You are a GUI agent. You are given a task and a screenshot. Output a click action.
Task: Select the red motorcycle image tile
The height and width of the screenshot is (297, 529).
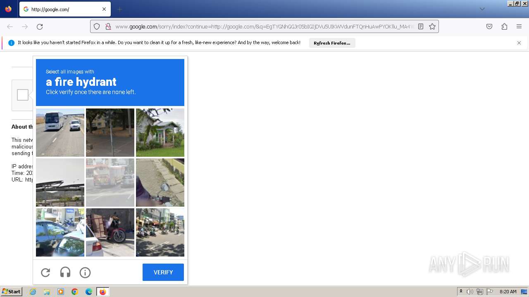point(110,232)
